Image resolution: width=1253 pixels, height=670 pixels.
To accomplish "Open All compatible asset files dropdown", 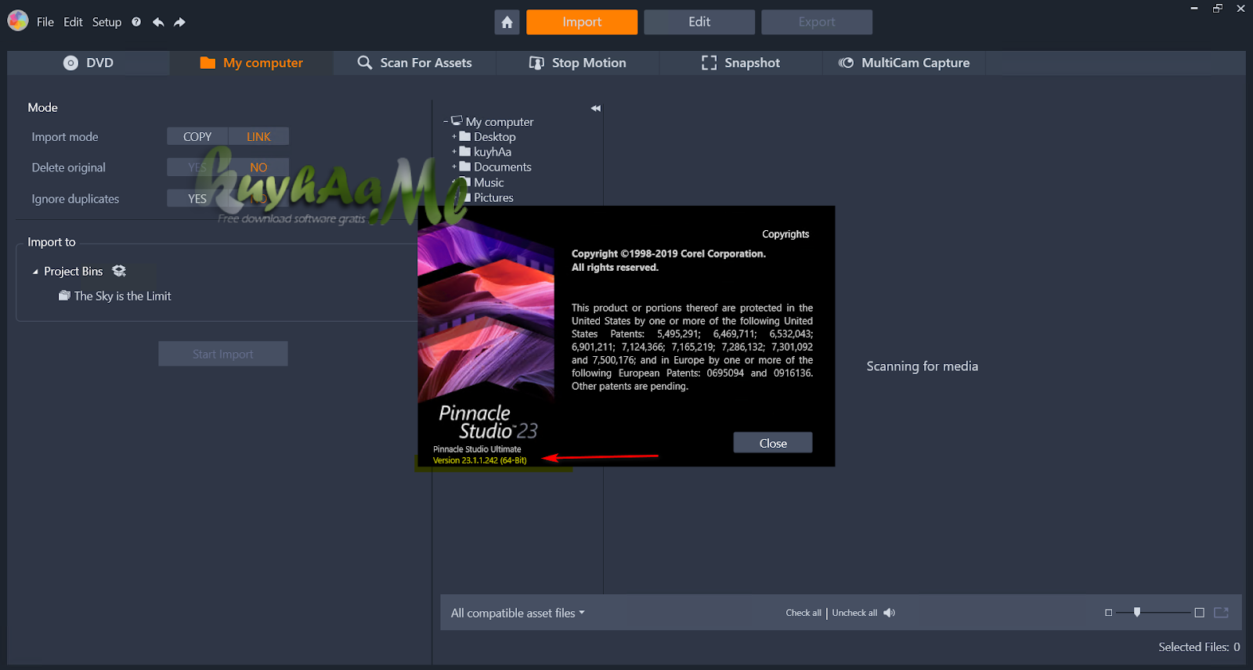I will 518,613.
